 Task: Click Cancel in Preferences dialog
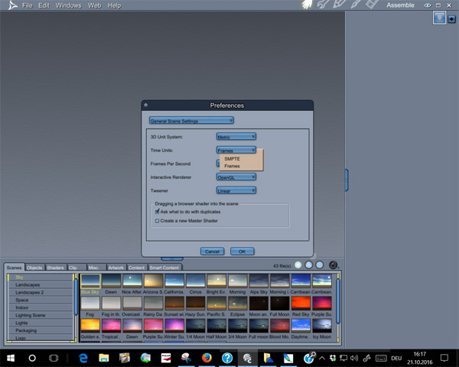pos(212,252)
